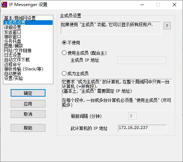Click the description text starting 如果使用 "主成员" 功能
Screen dimensions: 183x162
pos(111,28)
